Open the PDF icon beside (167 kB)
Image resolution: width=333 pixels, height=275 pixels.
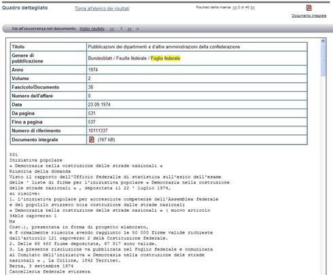tap(92, 139)
